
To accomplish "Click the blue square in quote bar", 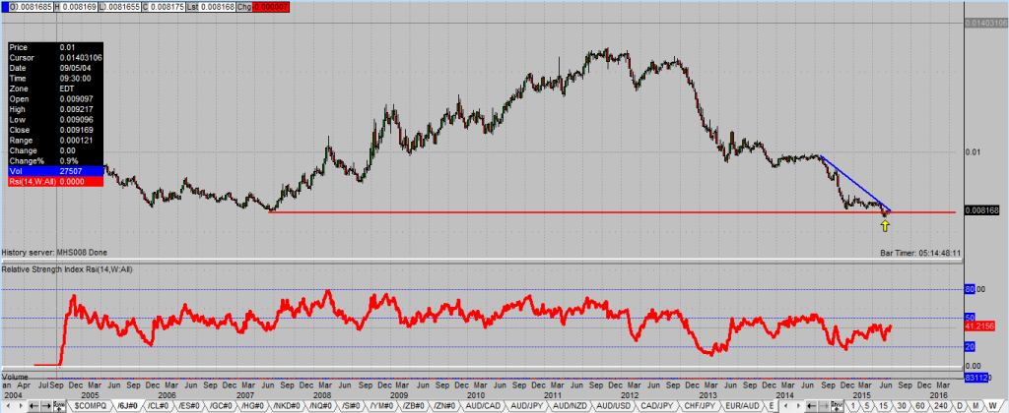I will pyautogui.click(x=5, y=7).
